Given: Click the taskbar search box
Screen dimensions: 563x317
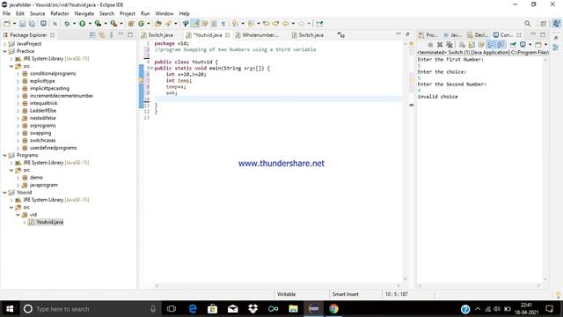Looking at the screenshot, I should (x=90, y=309).
